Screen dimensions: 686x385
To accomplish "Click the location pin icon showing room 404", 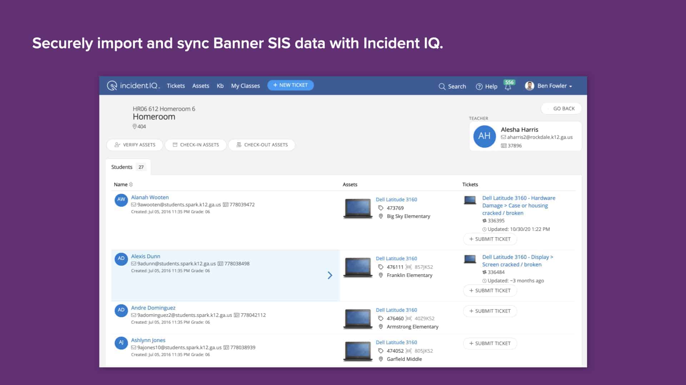I will point(135,126).
